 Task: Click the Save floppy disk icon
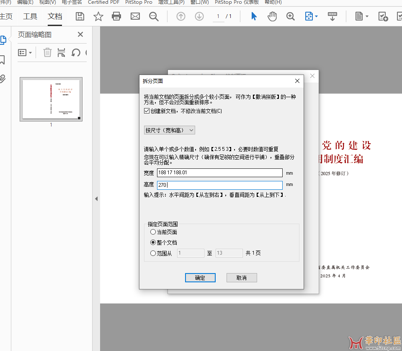[80, 16]
